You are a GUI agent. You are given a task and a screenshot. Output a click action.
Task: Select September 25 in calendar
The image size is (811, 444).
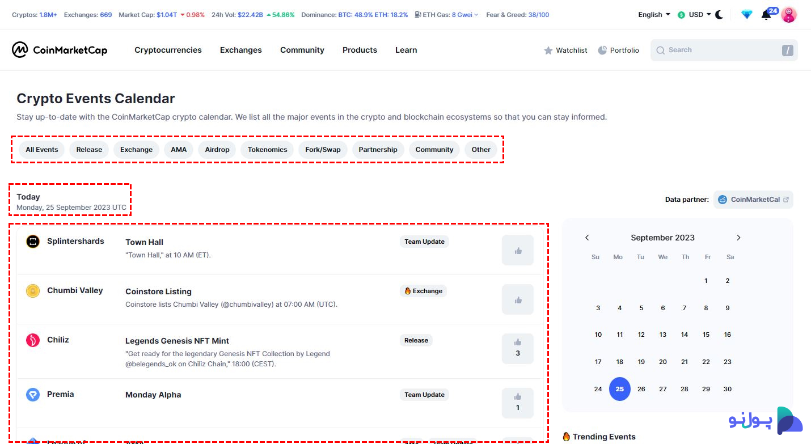click(620, 389)
